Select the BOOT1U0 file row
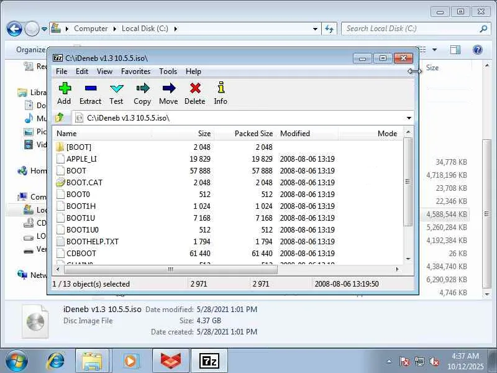This screenshot has width=497, height=373. point(228,229)
